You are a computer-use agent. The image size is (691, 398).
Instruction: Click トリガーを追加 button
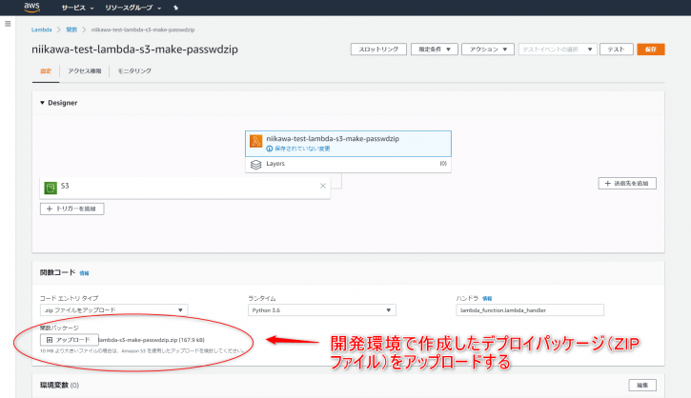pos(71,209)
